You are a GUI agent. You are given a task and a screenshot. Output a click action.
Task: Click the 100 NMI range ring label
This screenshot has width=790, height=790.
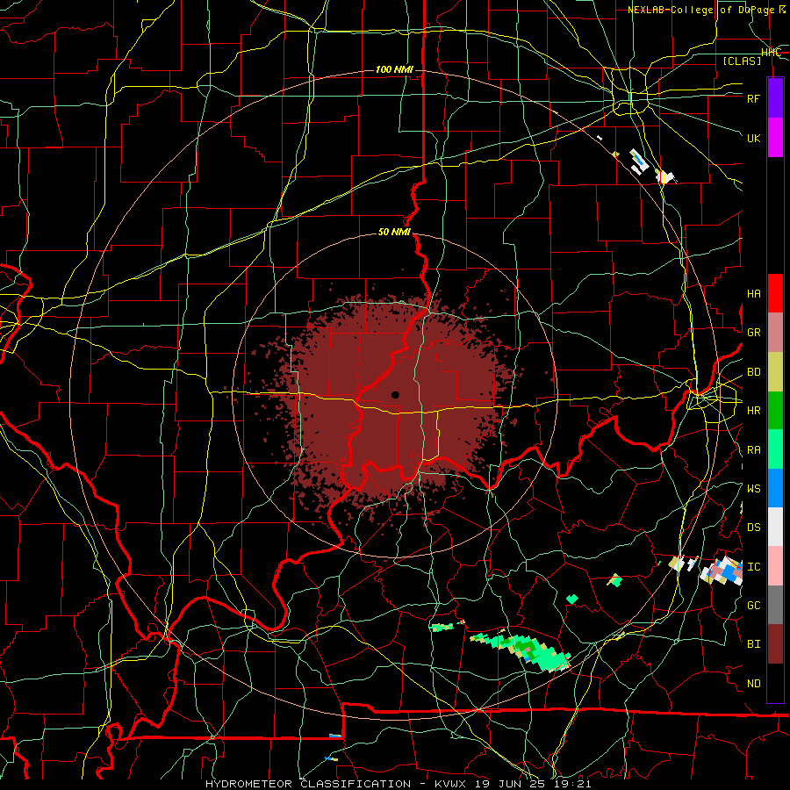tap(394, 69)
